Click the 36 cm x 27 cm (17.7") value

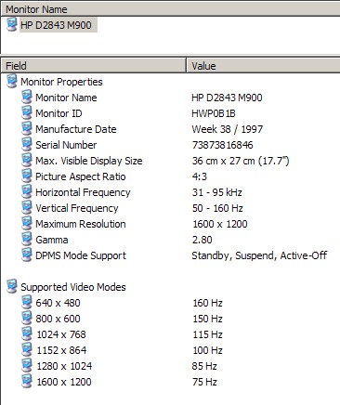click(x=241, y=161)
